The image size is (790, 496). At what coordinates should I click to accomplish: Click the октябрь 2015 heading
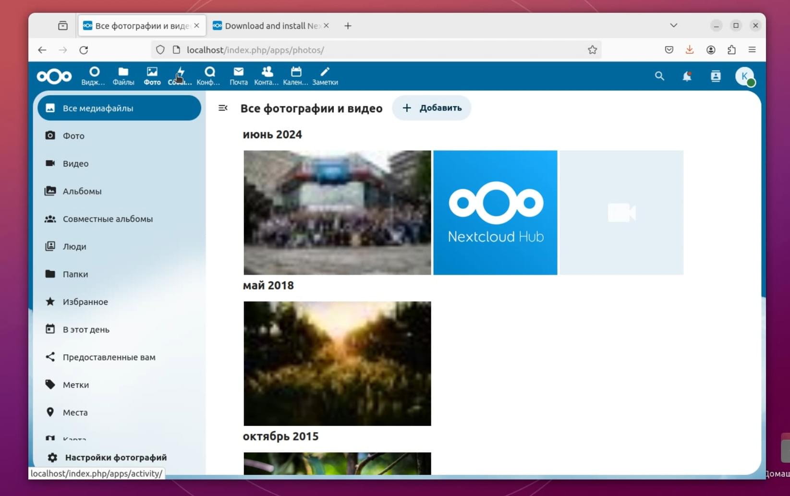point(280,436)
